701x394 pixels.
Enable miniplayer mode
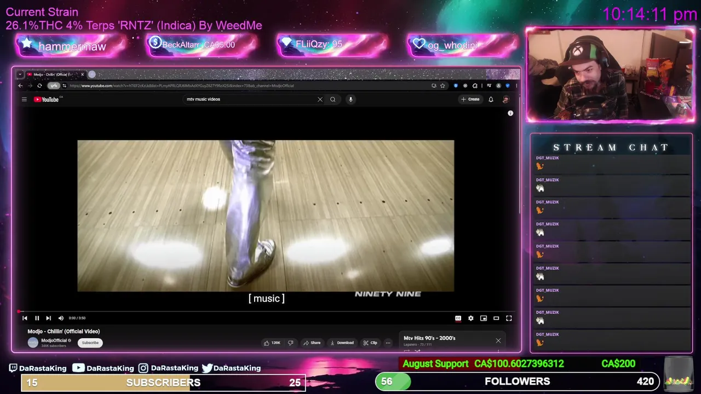pos(484,318)
